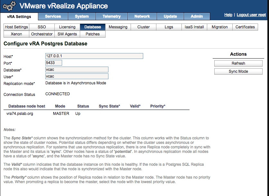Click the Status column header

coord(83,106)
